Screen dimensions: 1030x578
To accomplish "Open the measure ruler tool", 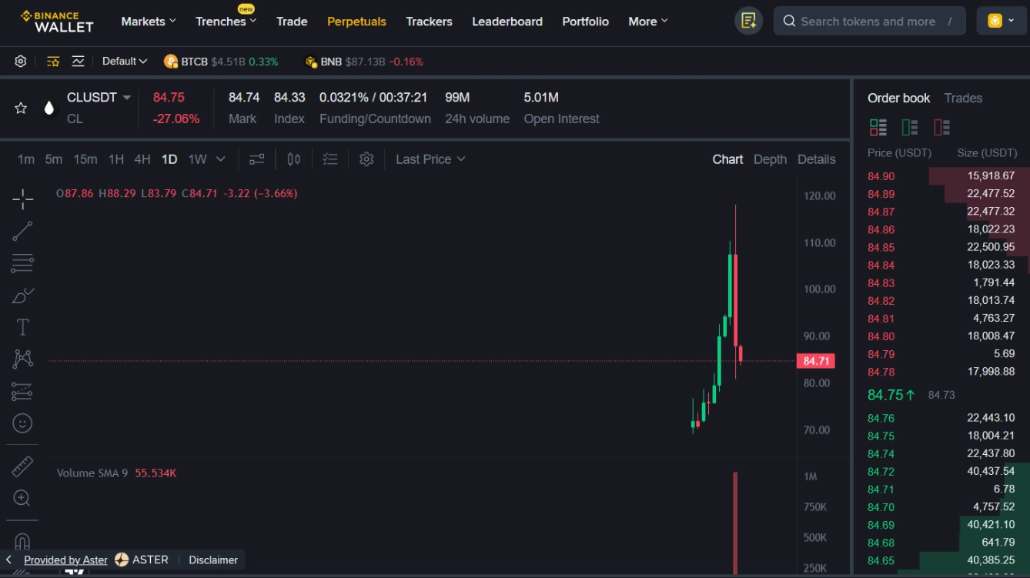I will point(22,466).
